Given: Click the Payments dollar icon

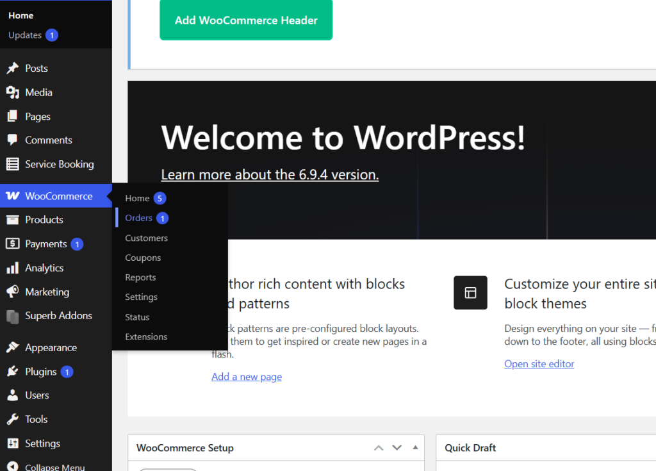Looking at the screenshot, I should pyautogui.click(x=13, y=244).
